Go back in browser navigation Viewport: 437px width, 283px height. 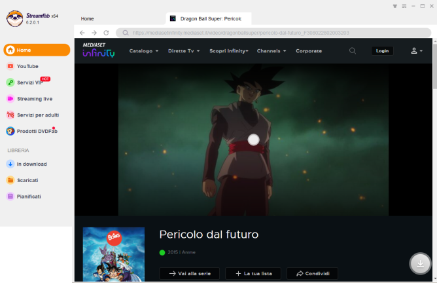click(x=82, y=33)
